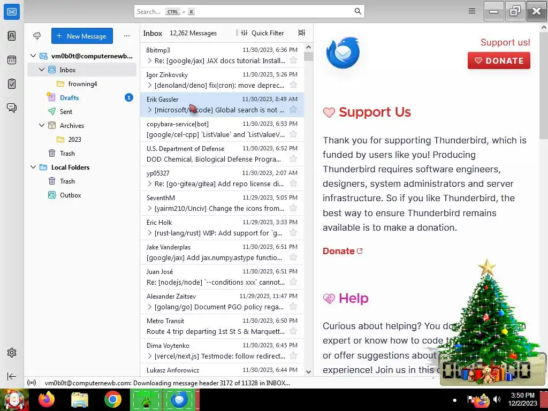Click the Christmas tree taskbar button
Image resolution: width=548 pixels, height=411 pixels.
click(146, 400)
